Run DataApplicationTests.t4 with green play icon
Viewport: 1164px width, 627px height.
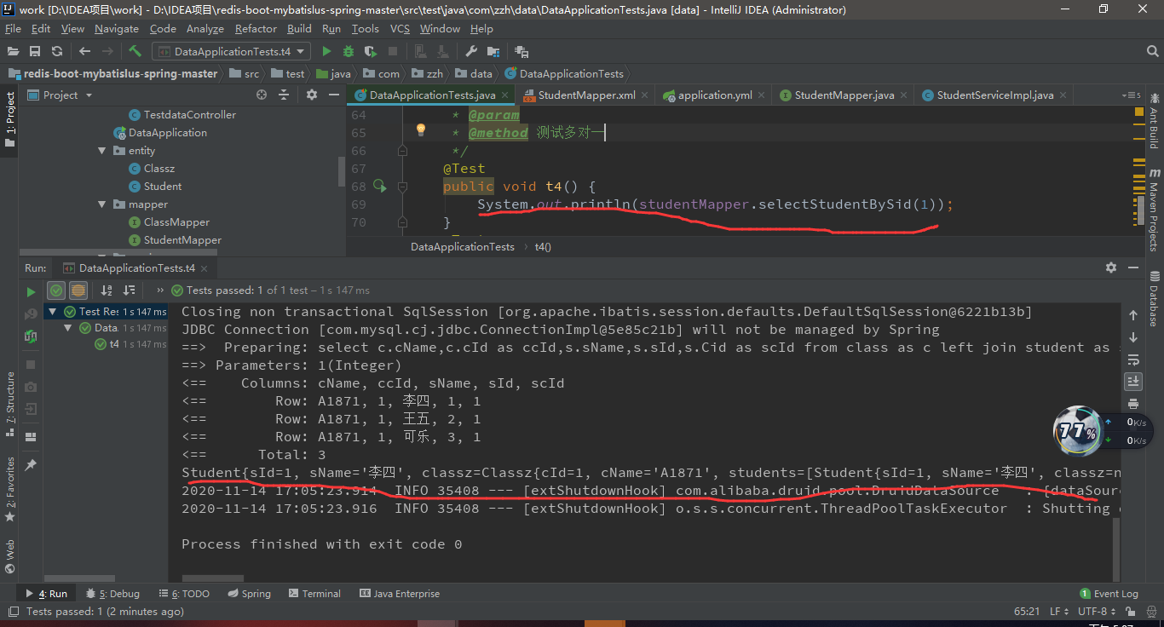pyautogui.click(x=326, y=51)
